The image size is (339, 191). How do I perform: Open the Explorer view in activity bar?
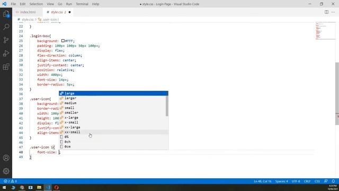[6, 14]
